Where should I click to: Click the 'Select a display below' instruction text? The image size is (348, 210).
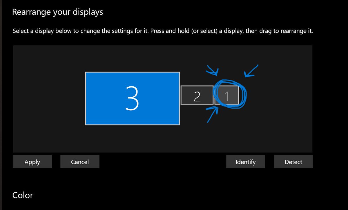click(x=163, y=31)
